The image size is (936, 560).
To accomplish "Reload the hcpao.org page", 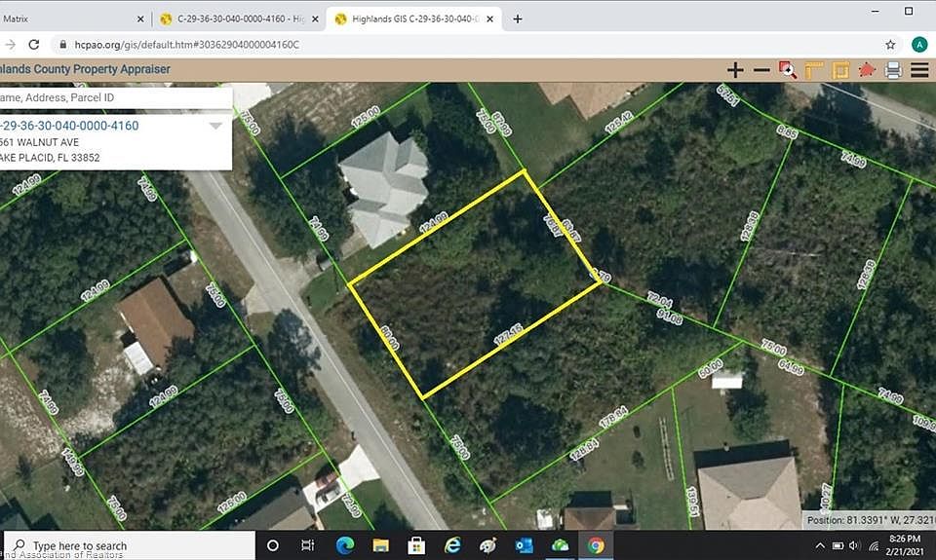I will pyautogui.click(x=34, y=45).
